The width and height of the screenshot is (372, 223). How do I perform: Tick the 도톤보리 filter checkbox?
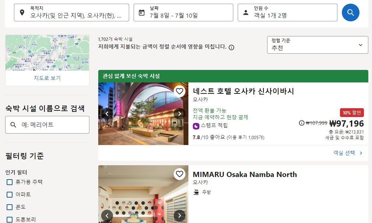[x=10, y=220]
